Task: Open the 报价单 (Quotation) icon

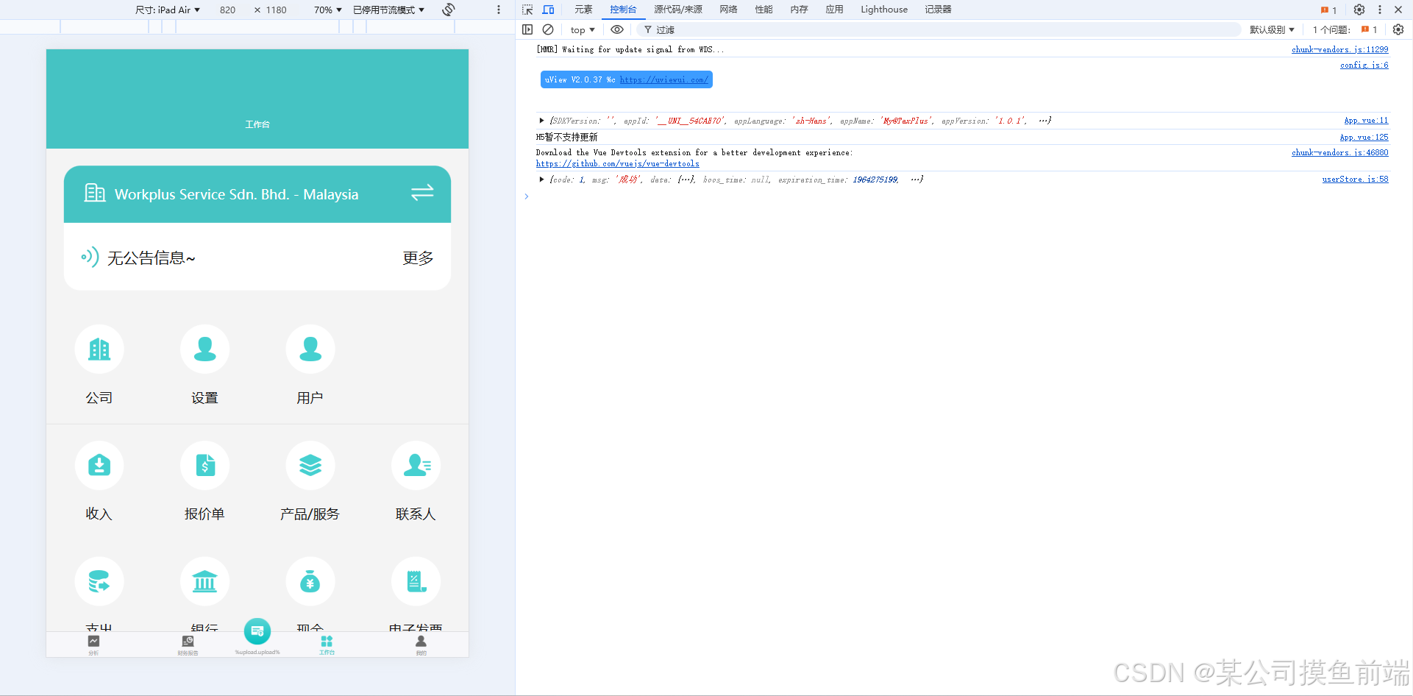Action: tap(204, 465)
